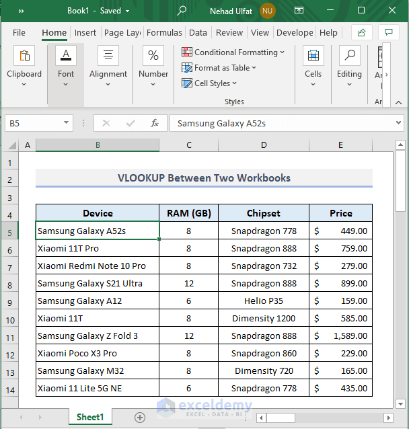Viewport: 409px width, 429px height.
Task: Open the Name Box dropdown arrow
Action: tap(66, 123)
